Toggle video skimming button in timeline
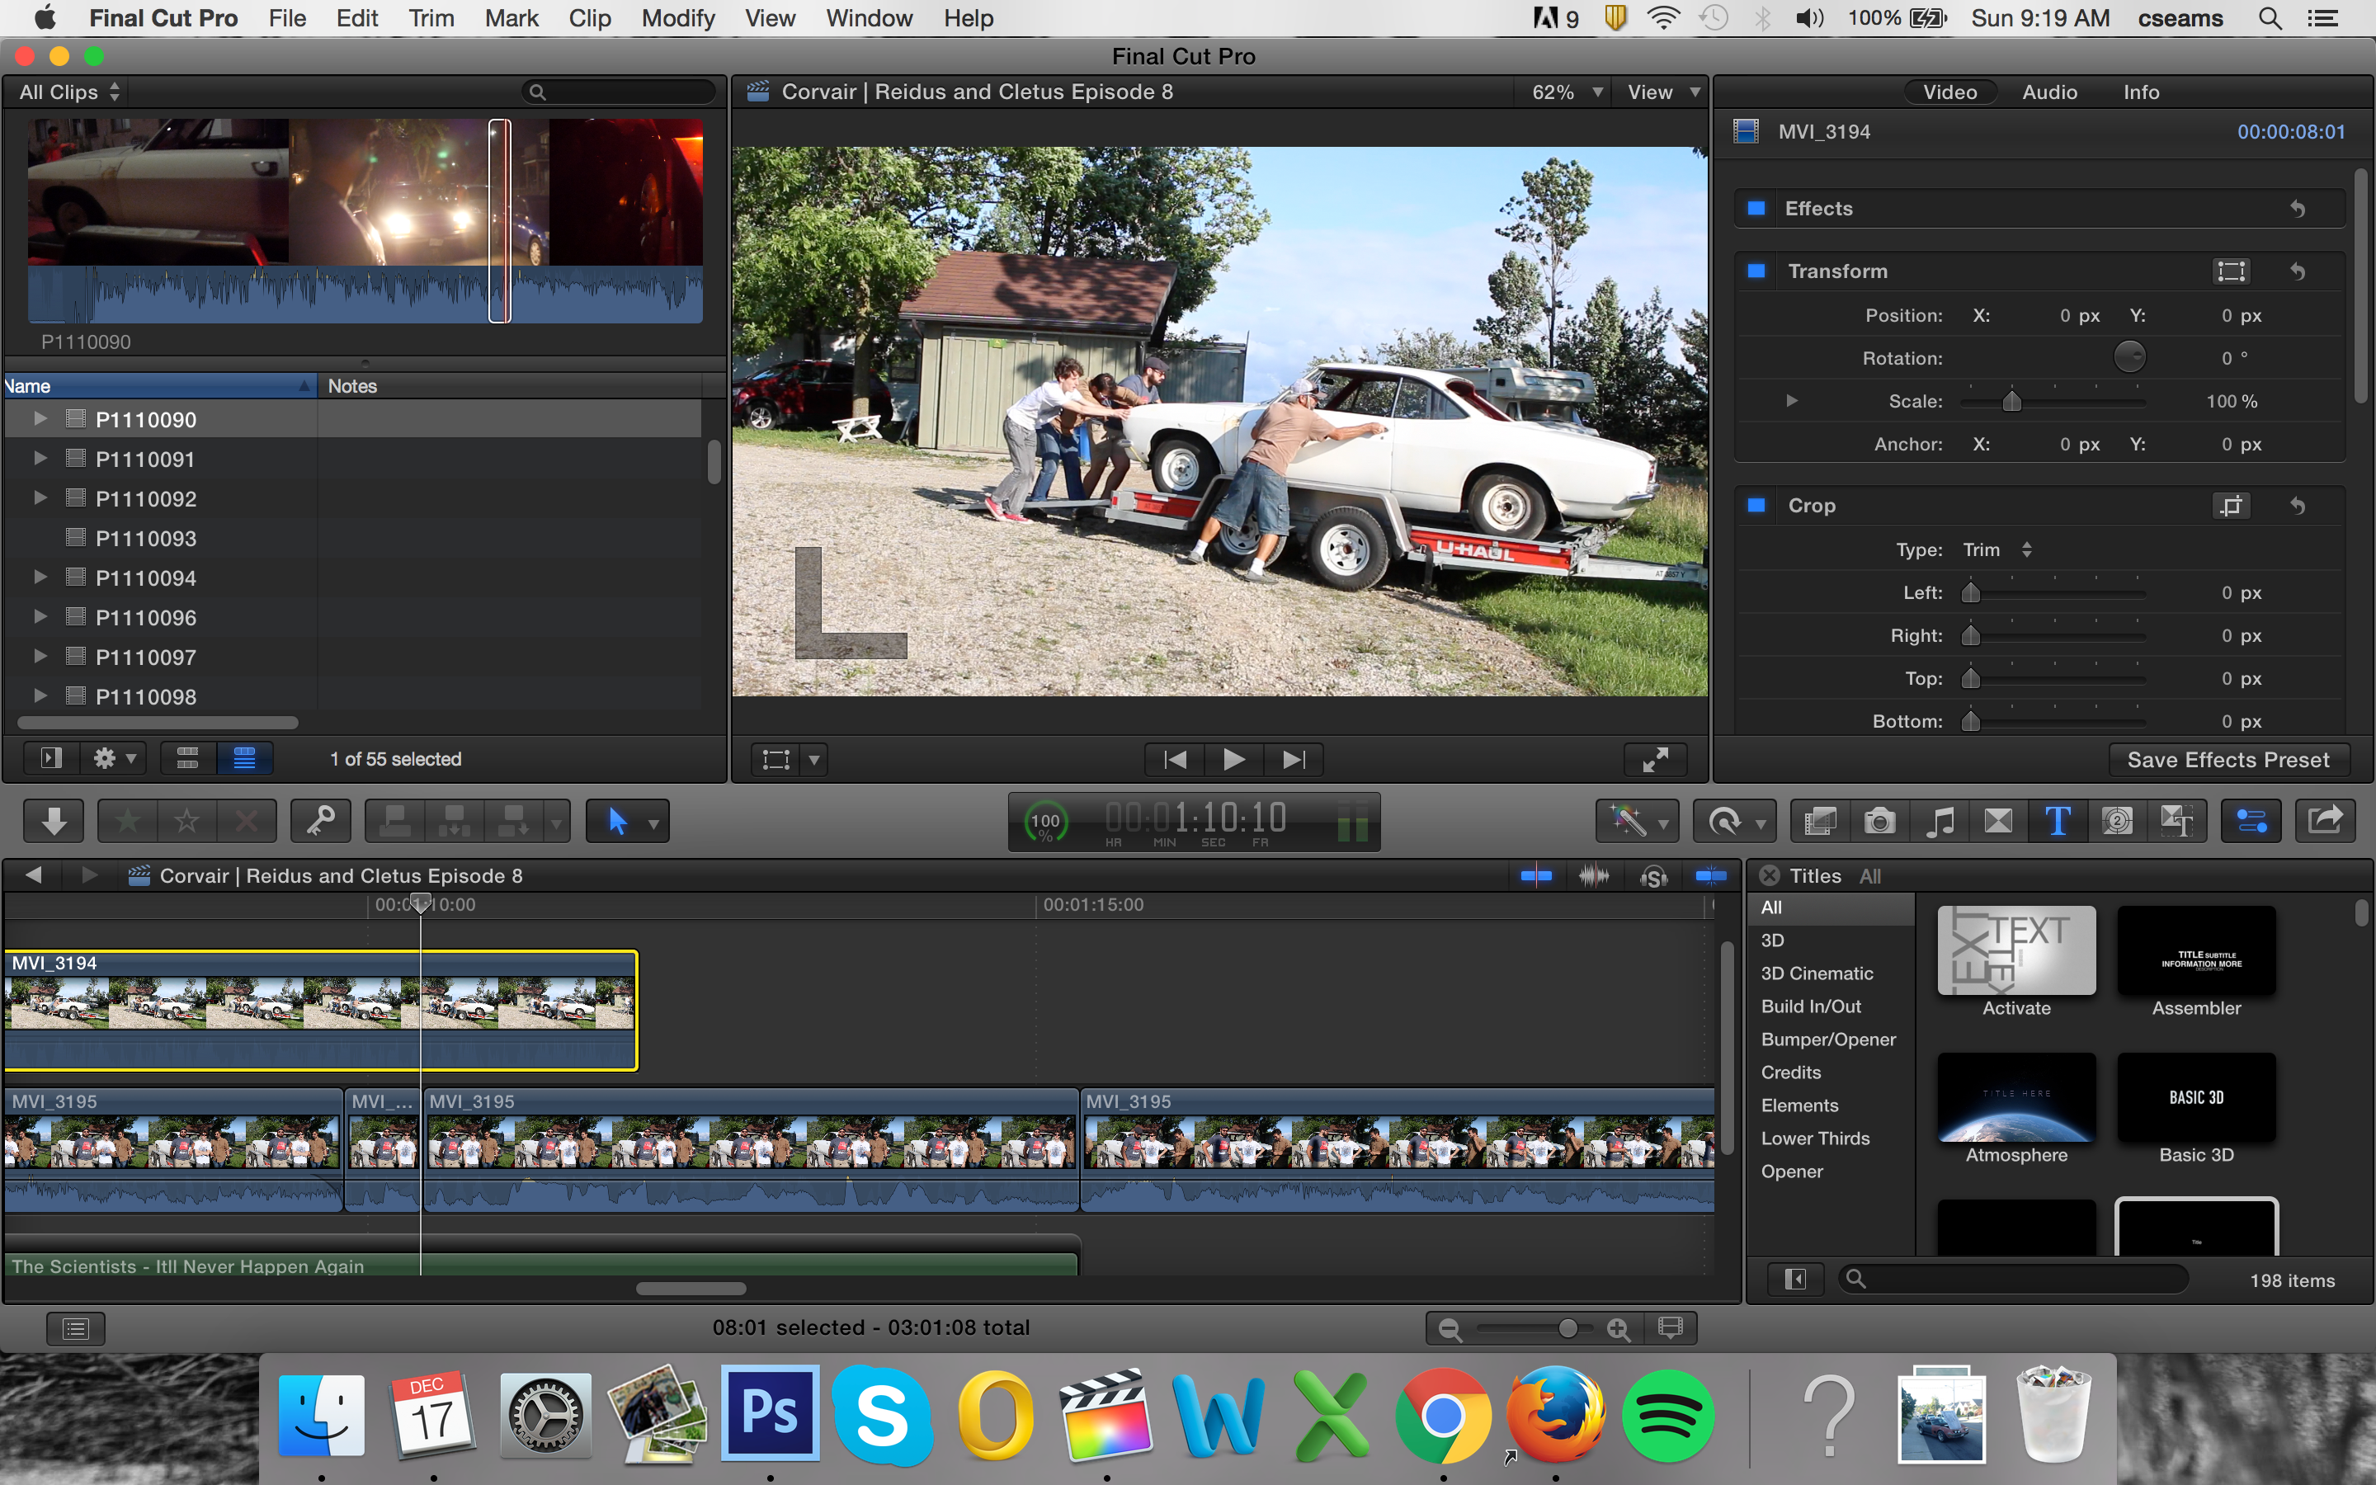This screenshot has width=2376, height=1485. point(1535,875)
